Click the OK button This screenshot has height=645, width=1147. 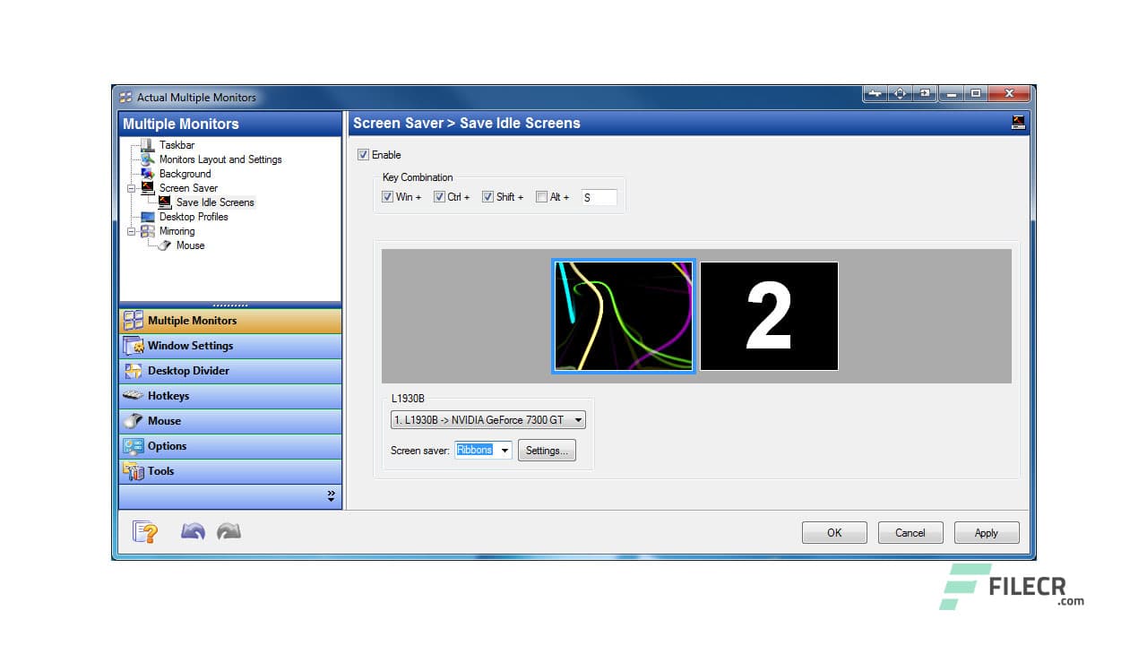pyautogui.click(x=834, y=533)
